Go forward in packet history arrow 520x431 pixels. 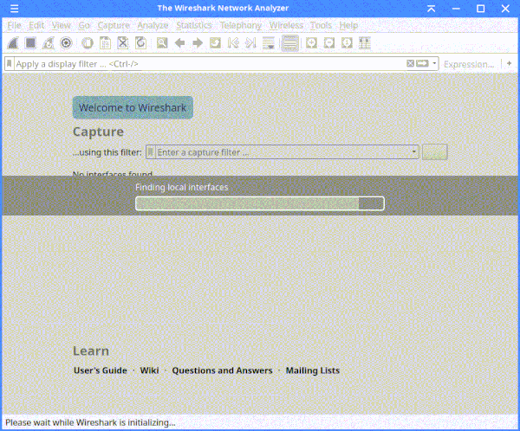[x=198, y=43]
